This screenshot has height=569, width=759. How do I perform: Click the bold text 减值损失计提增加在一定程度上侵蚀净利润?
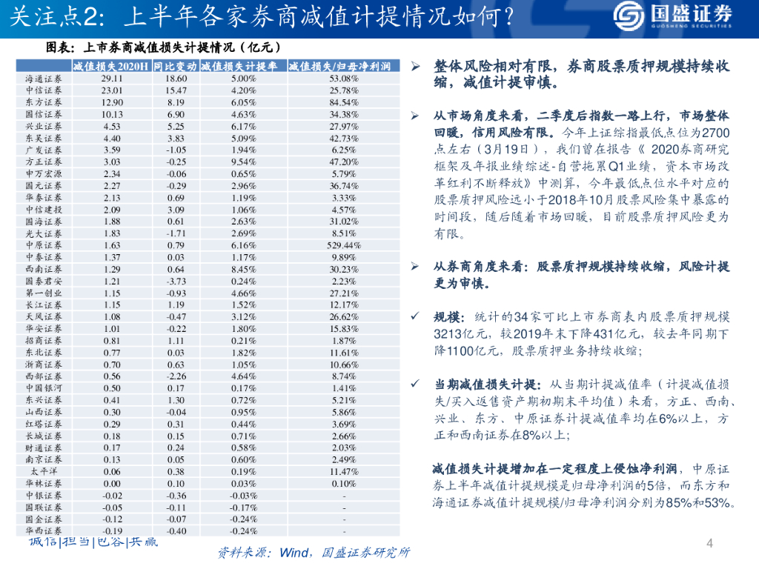tap(554, 469)
